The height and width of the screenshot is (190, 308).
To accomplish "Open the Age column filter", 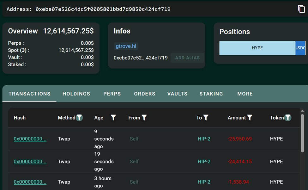I will tap(113, 118).
